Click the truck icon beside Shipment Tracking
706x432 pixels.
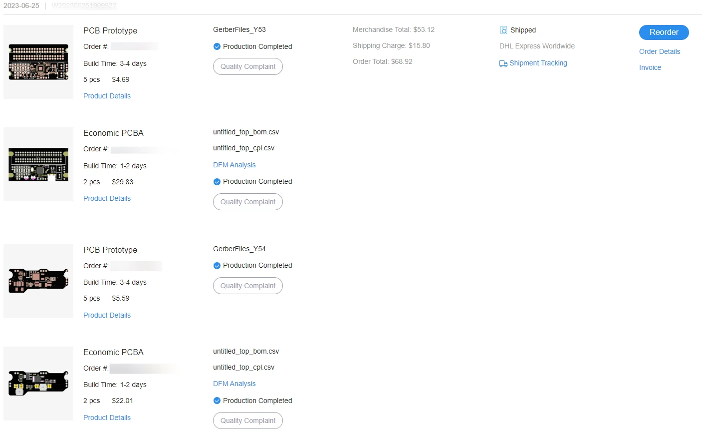(x=503, y=63)
